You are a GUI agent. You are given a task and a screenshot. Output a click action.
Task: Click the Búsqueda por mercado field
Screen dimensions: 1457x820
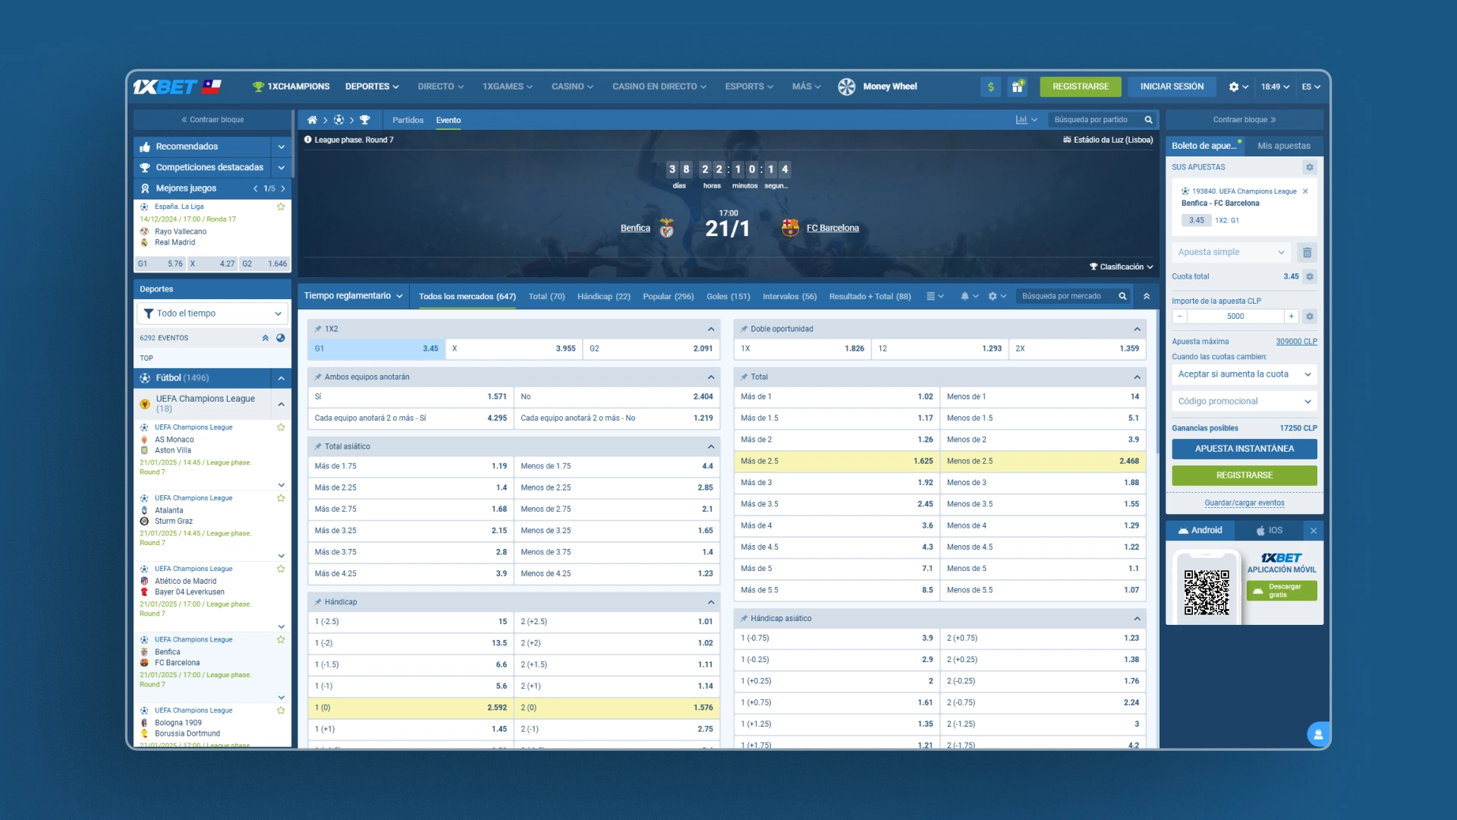(1065, 296)
